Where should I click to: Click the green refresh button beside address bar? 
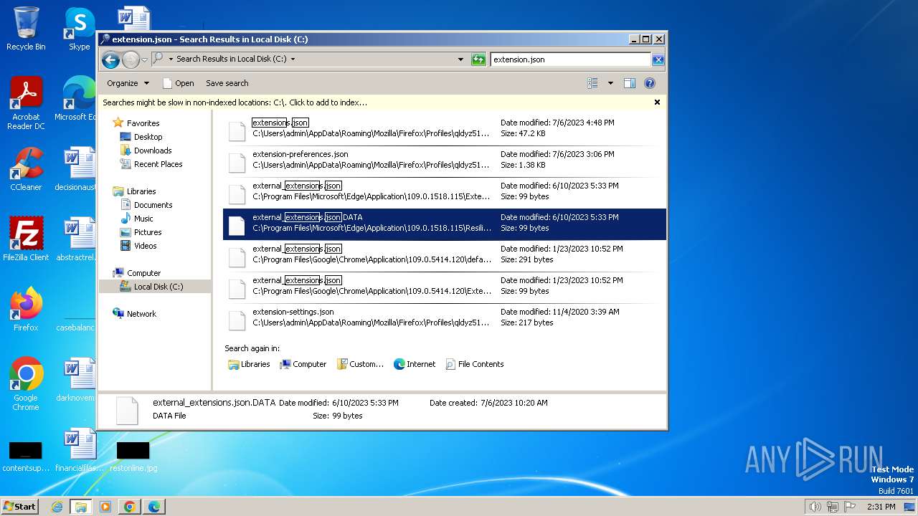[x=478, y=59]
